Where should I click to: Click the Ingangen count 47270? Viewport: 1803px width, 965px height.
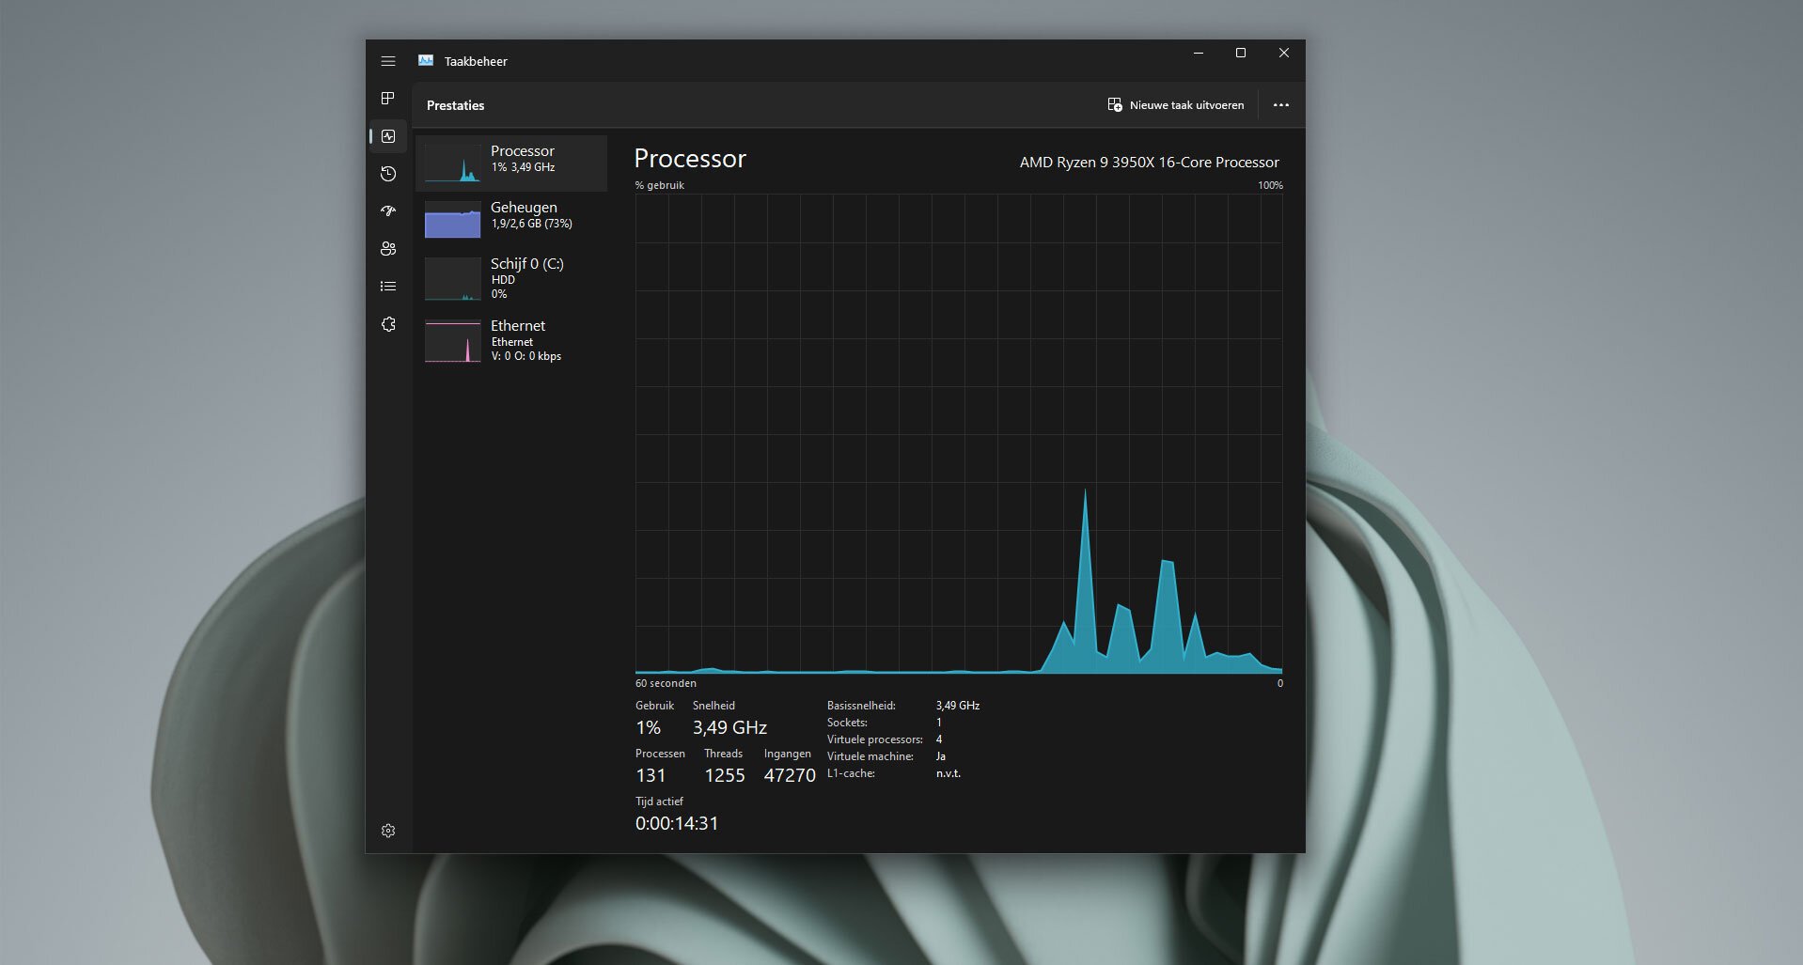coord(790,776)
